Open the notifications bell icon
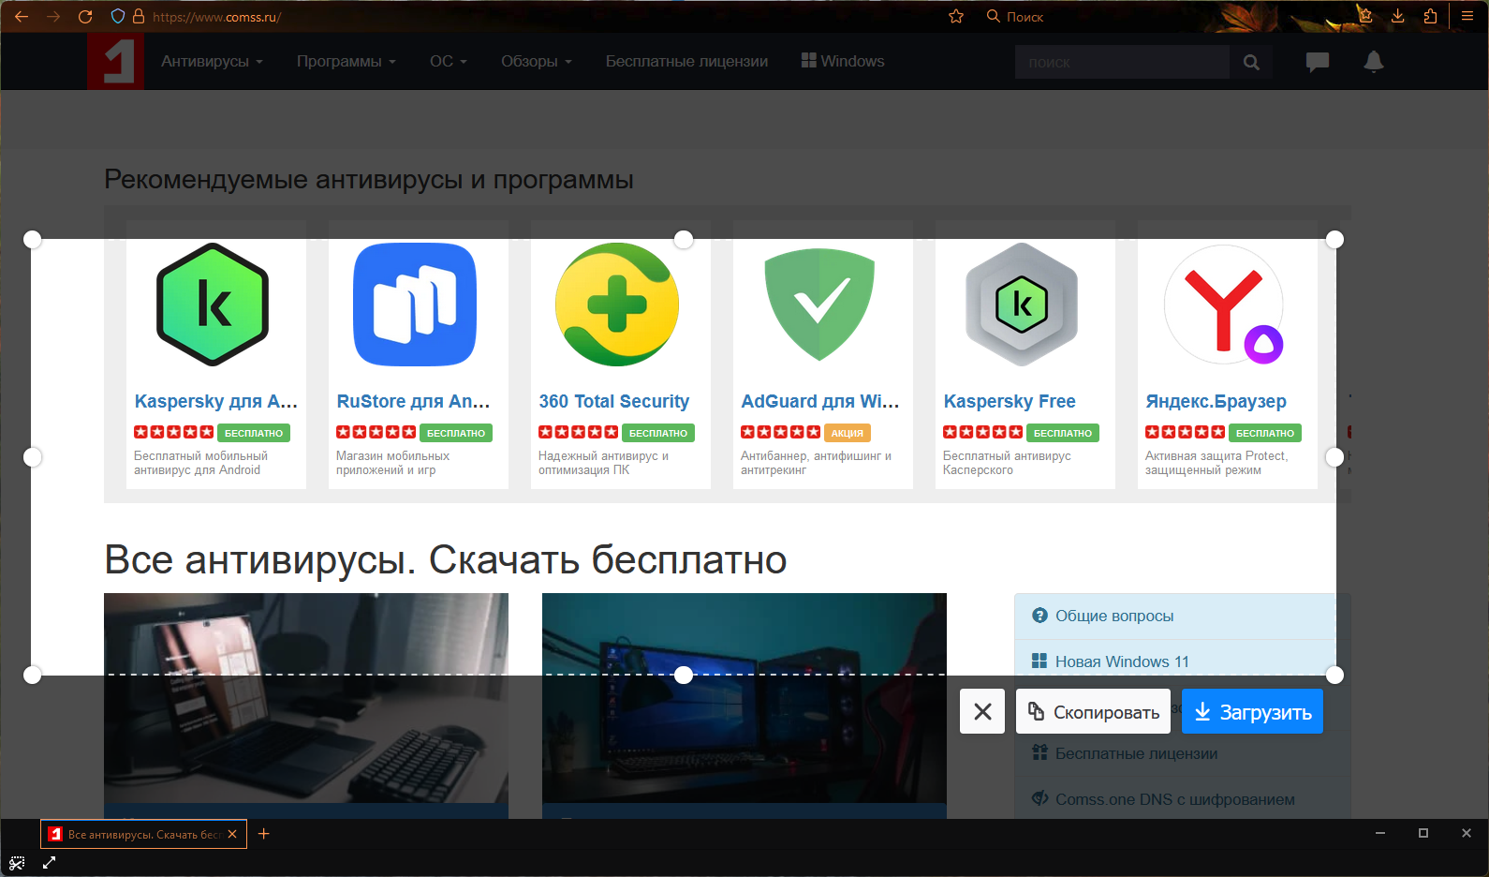The width and height of the screenshot is (1489, 877). [x=1374, y=62]
